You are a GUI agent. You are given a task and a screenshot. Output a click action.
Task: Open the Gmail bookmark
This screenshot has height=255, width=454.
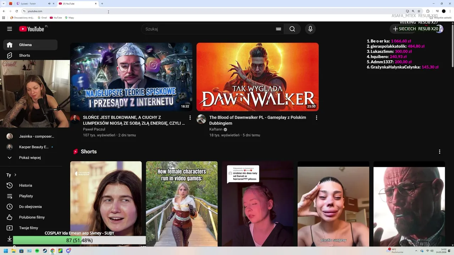point(42,17)
